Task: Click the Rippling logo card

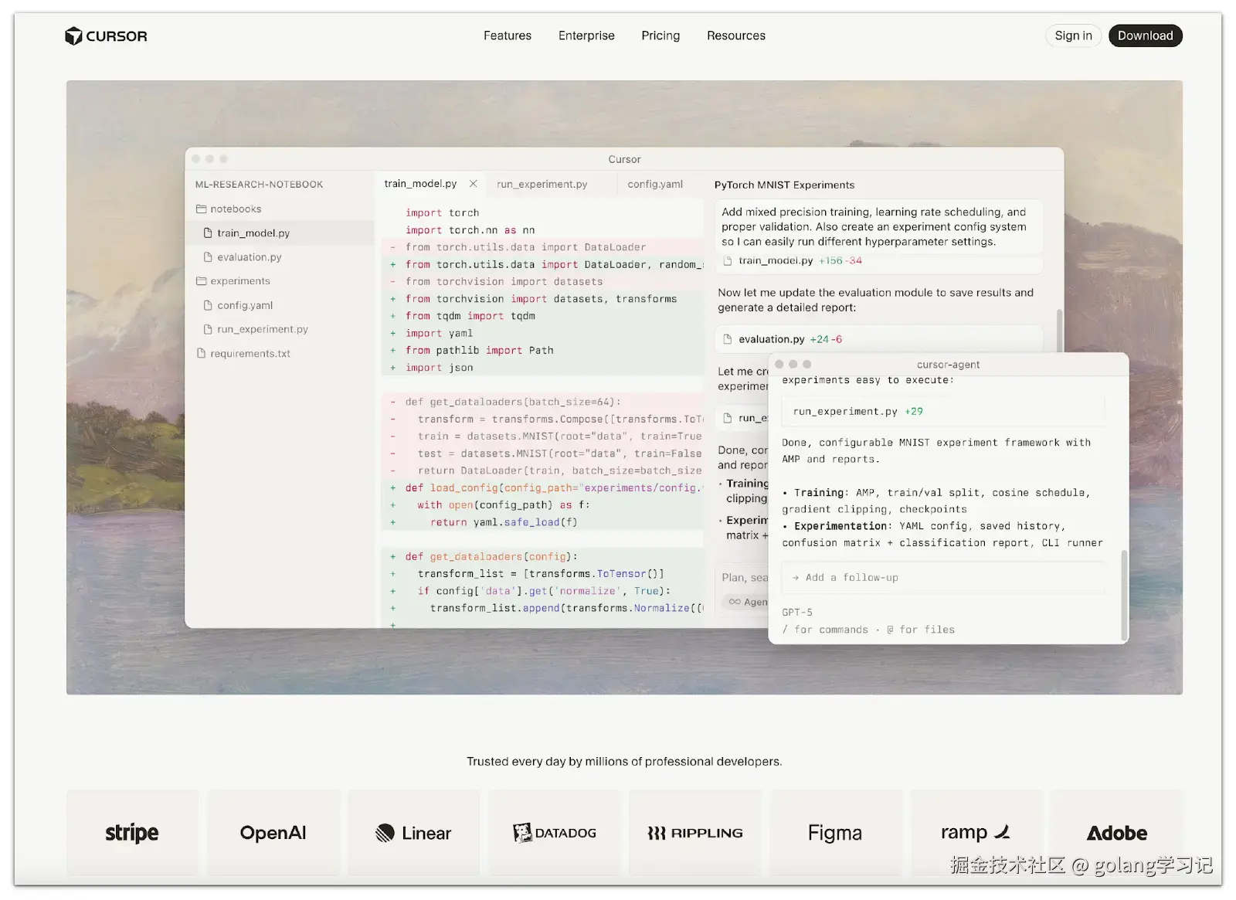Action: coord(694,833)
